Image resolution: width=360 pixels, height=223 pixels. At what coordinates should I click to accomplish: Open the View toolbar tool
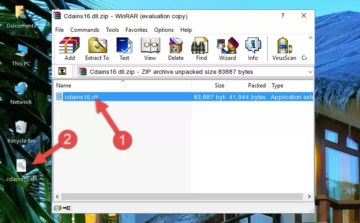pos(150,49)
